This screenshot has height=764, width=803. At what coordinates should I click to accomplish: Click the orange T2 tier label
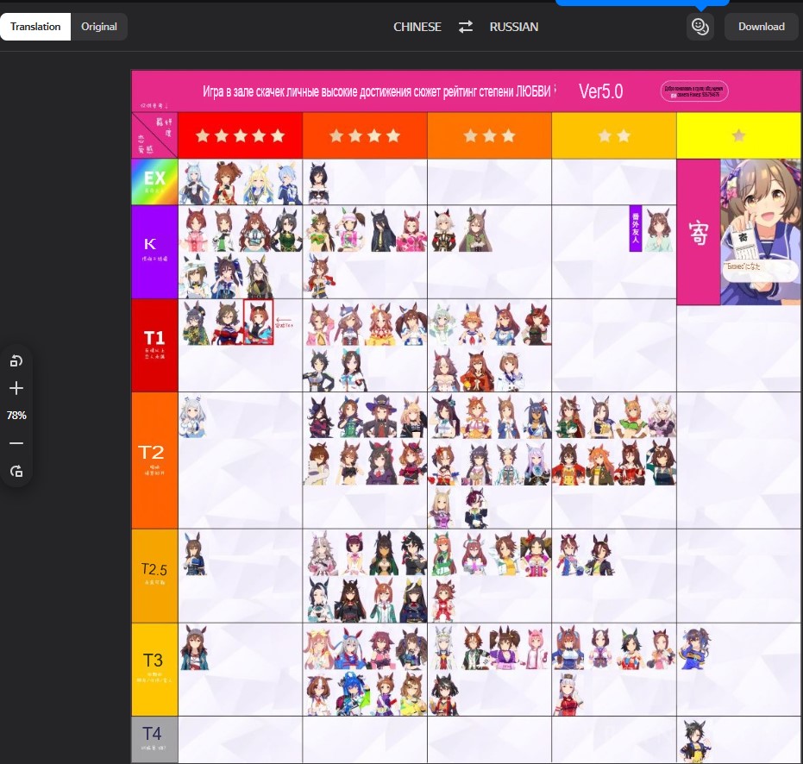click(154, 460)
